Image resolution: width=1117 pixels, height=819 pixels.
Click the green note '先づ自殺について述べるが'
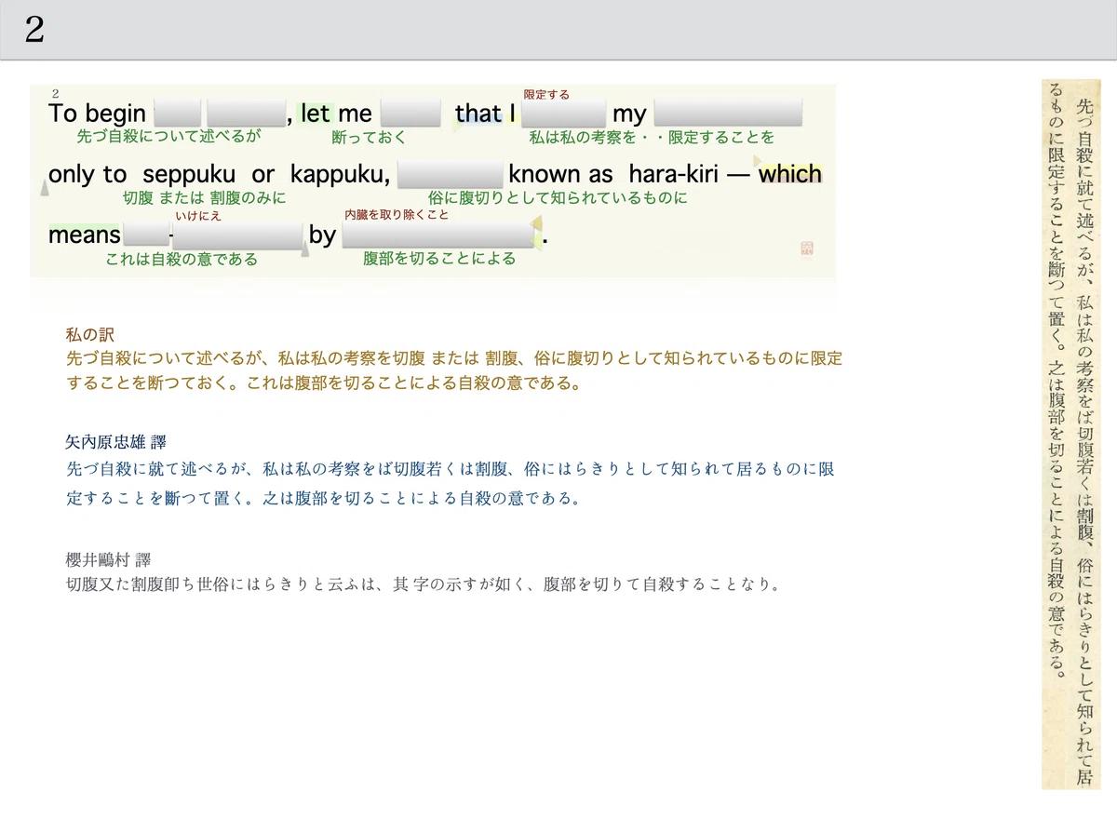point(168,137)
